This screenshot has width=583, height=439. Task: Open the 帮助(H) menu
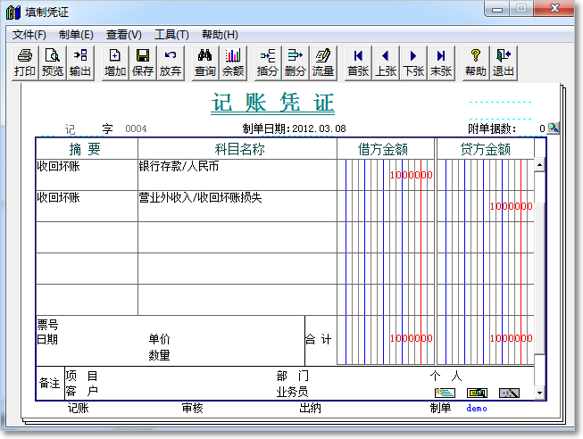[220, 35]
